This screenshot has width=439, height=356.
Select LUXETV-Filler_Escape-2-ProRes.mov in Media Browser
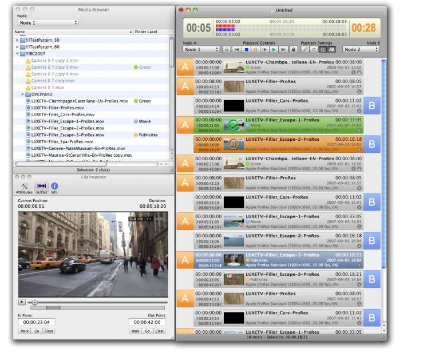pyautogui.click(x=68, y=128)
